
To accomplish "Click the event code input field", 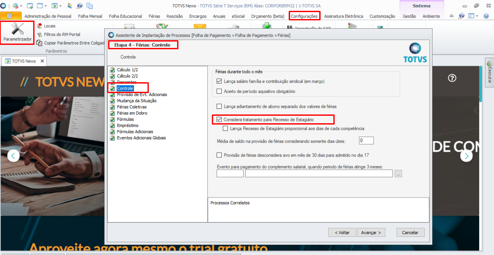I will [230, 174].
